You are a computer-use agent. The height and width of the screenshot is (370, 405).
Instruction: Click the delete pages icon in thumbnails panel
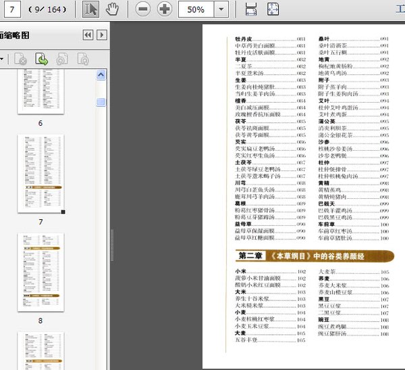[21, 60]
